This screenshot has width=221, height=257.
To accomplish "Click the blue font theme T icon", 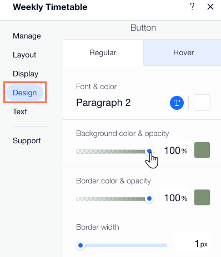I will (x=177, y=103).
